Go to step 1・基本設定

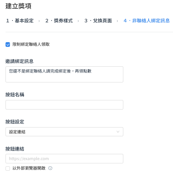click(20, 21)
